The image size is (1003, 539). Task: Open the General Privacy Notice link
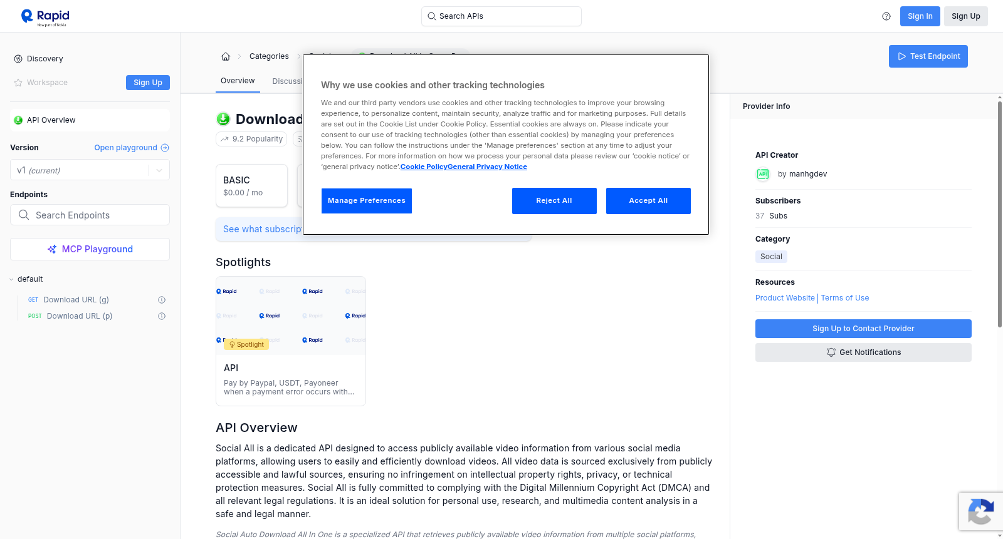pos(487,167)
